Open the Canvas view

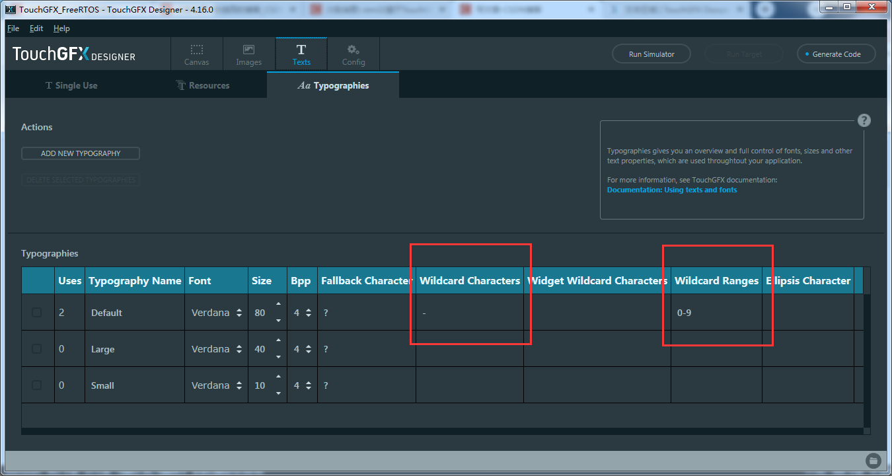[196, 54]
